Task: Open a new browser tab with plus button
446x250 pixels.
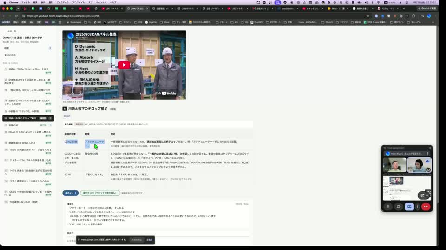Action: click(x=404, y=8)
